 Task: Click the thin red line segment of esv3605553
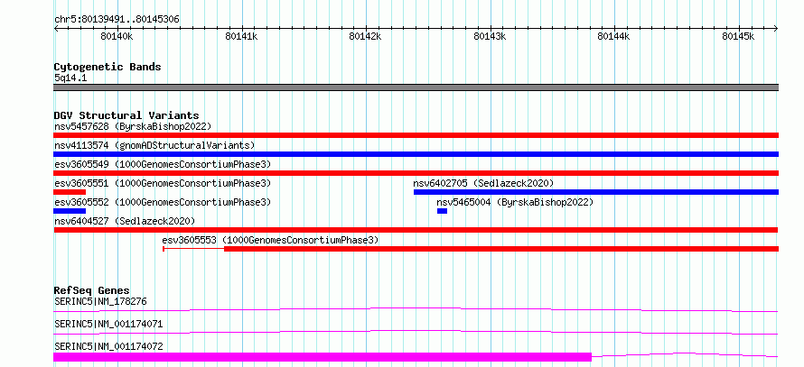(194, 249)
